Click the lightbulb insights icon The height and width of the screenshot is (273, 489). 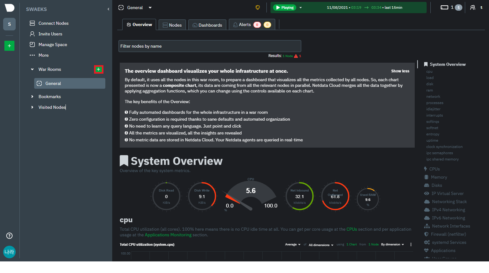tap(258, 8)
